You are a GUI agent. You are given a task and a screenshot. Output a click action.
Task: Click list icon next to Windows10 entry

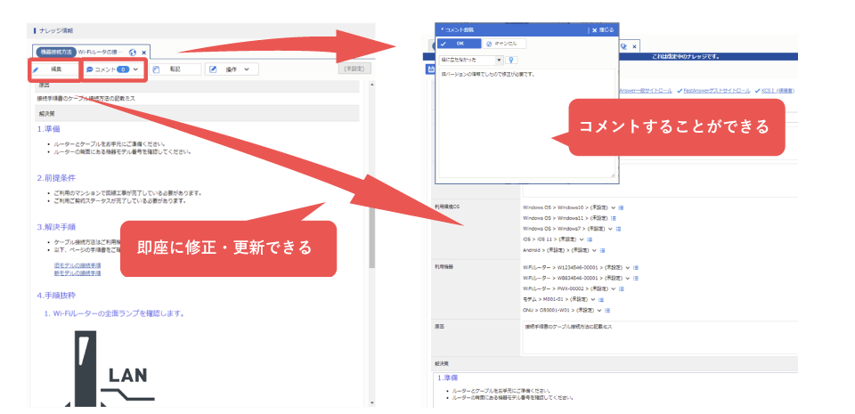coord(621,207)
